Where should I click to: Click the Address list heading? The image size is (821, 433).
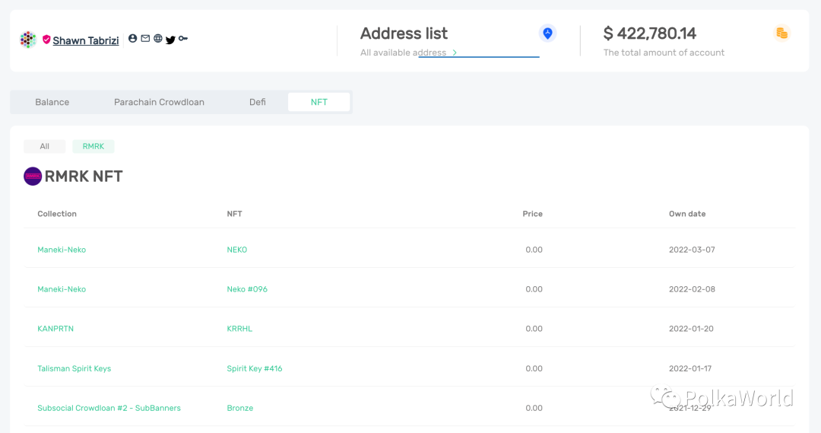[x=404, y=33]
